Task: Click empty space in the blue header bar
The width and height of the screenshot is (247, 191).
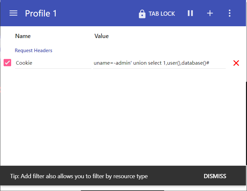Action: point(98,13)
